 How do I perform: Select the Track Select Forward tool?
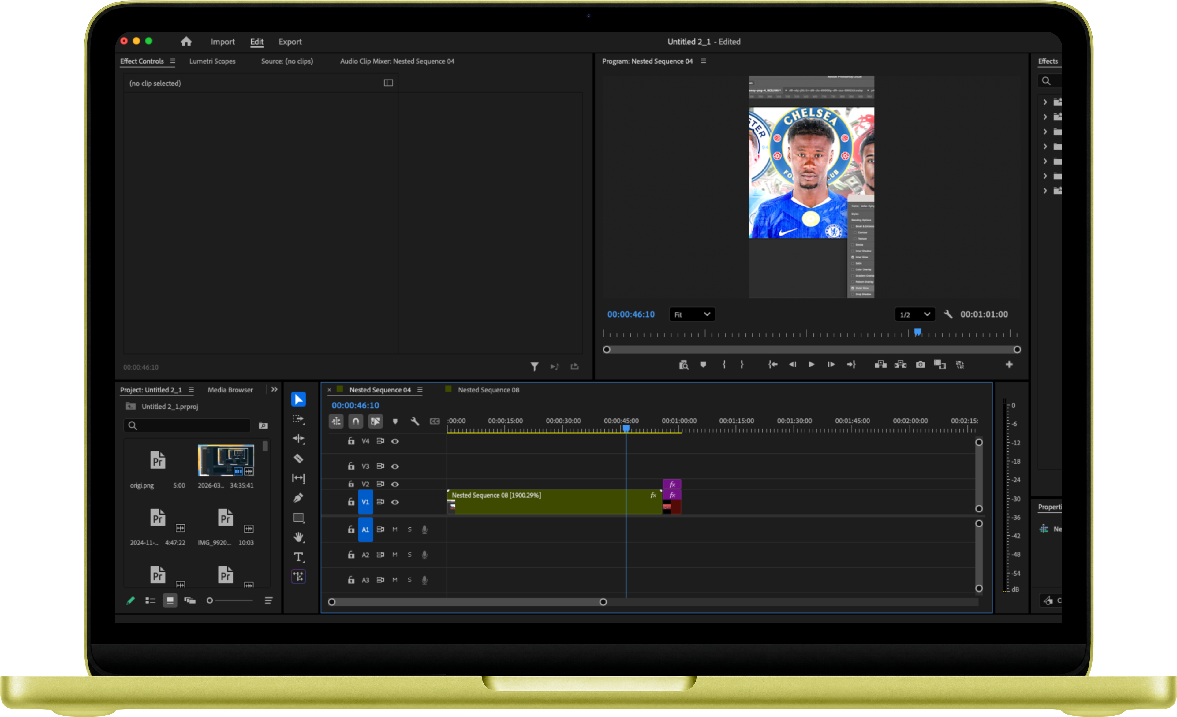tap(298, 419)
